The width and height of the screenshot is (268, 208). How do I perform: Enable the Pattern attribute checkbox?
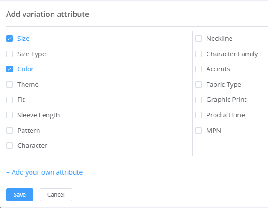(x=9, y=131)
